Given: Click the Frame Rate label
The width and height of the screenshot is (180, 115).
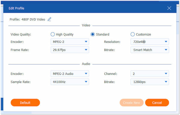Looking at the screenshot, I should point(20,50).
